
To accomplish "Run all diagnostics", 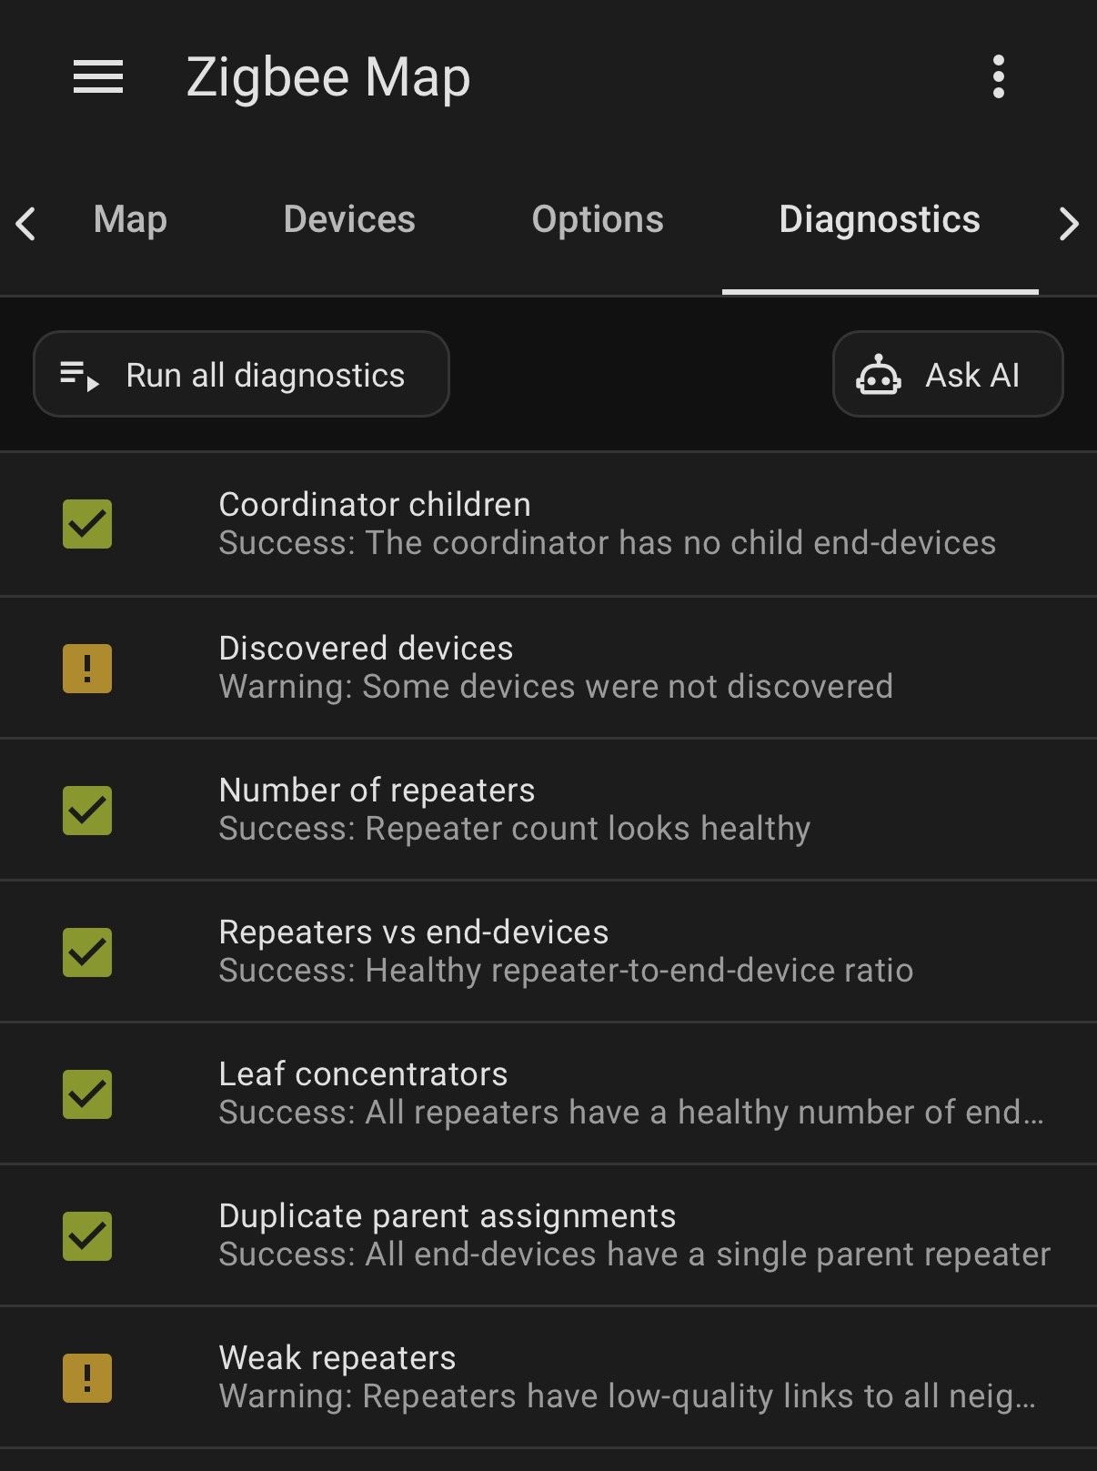I will (x=241, y=375).
